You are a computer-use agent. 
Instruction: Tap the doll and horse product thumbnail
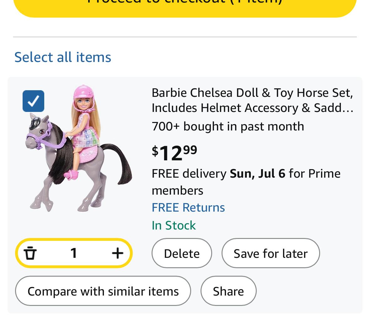point(78,148)
